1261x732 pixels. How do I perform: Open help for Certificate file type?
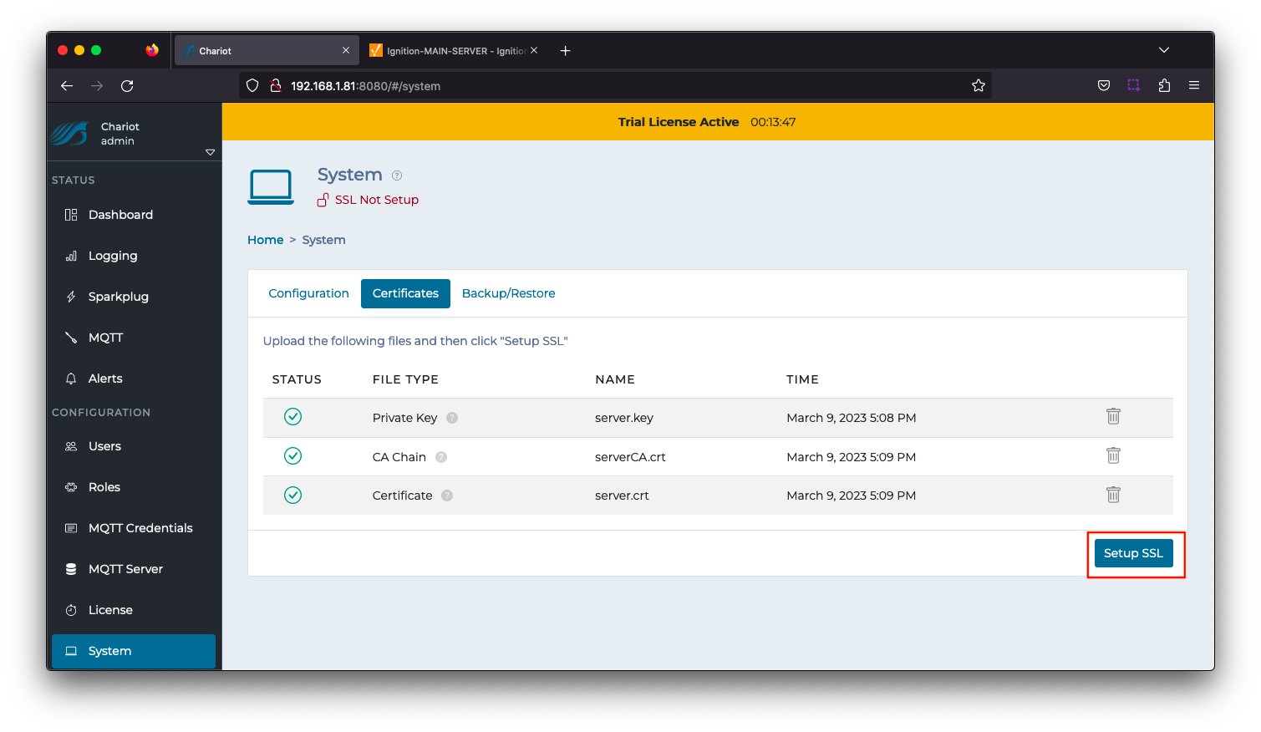click(447, 496)
